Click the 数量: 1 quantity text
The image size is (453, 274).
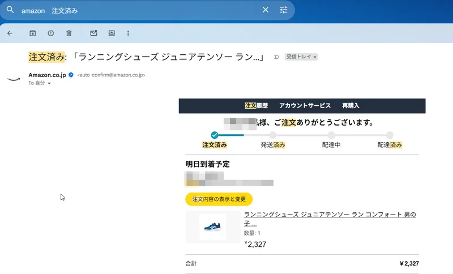coord(252,233)
